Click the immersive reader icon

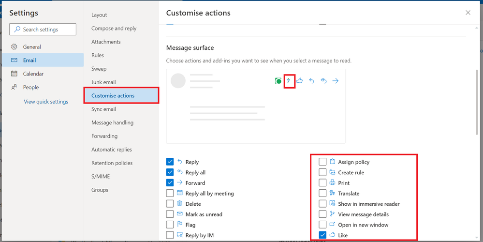click(332, 204)
